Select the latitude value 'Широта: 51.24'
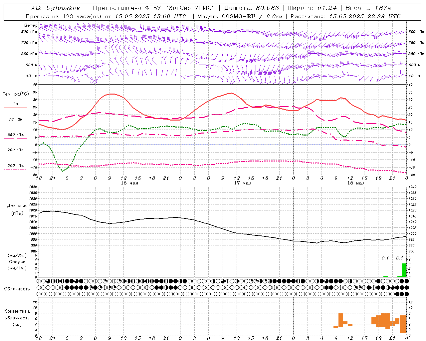Image resolution: width=426 pixels, height=341 pixels. 312,8
